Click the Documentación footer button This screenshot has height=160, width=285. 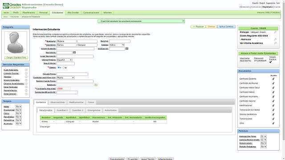(117, 159)
